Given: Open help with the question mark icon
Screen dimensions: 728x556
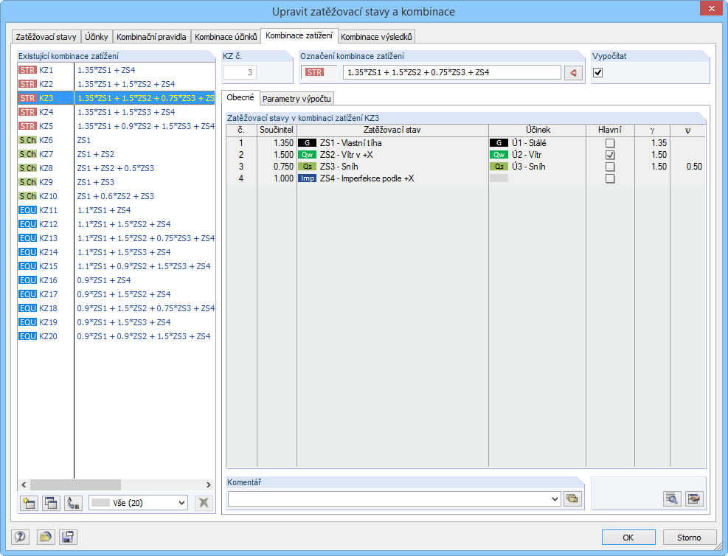Looking at the screenshot, I should pyautogui.click(x=20, y=537).
